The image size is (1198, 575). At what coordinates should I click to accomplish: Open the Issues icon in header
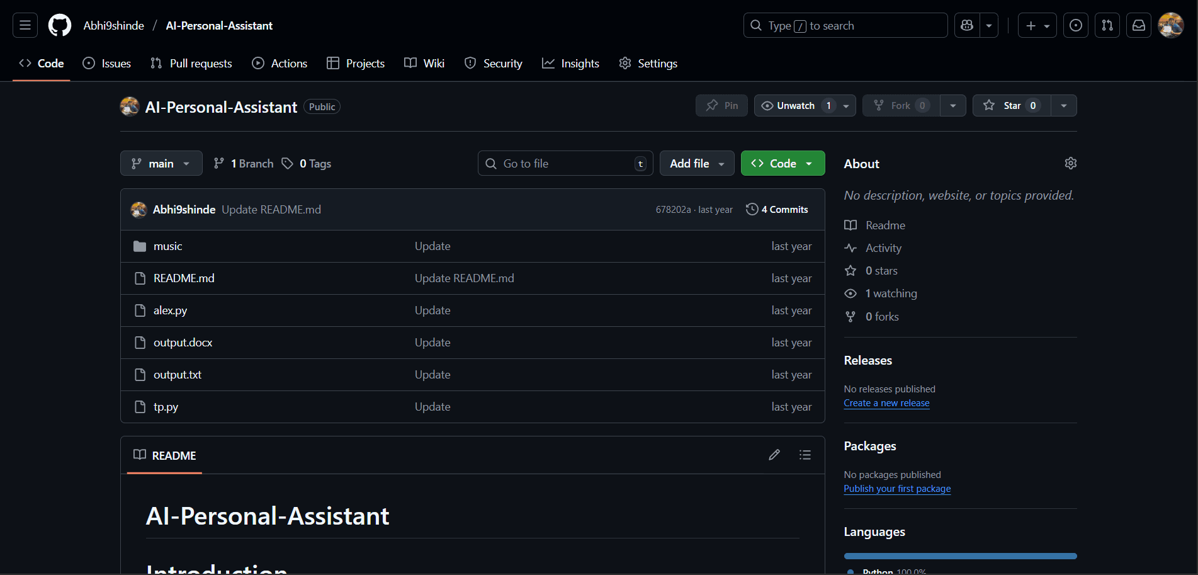(1076, 25)
